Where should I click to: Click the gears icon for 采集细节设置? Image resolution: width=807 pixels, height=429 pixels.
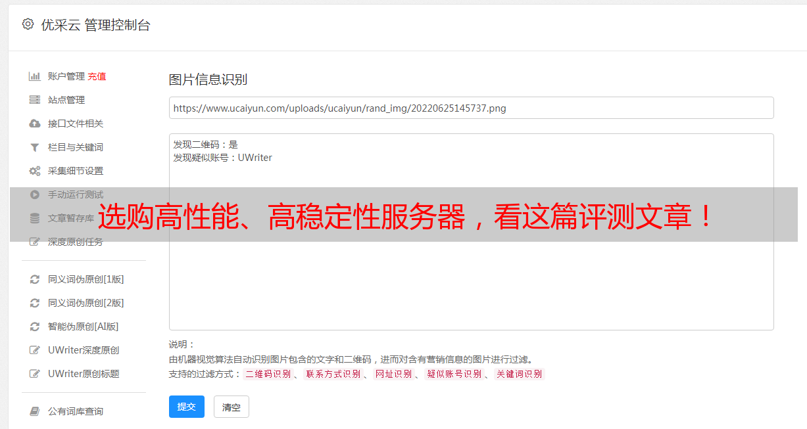click(x=35, y=171)
